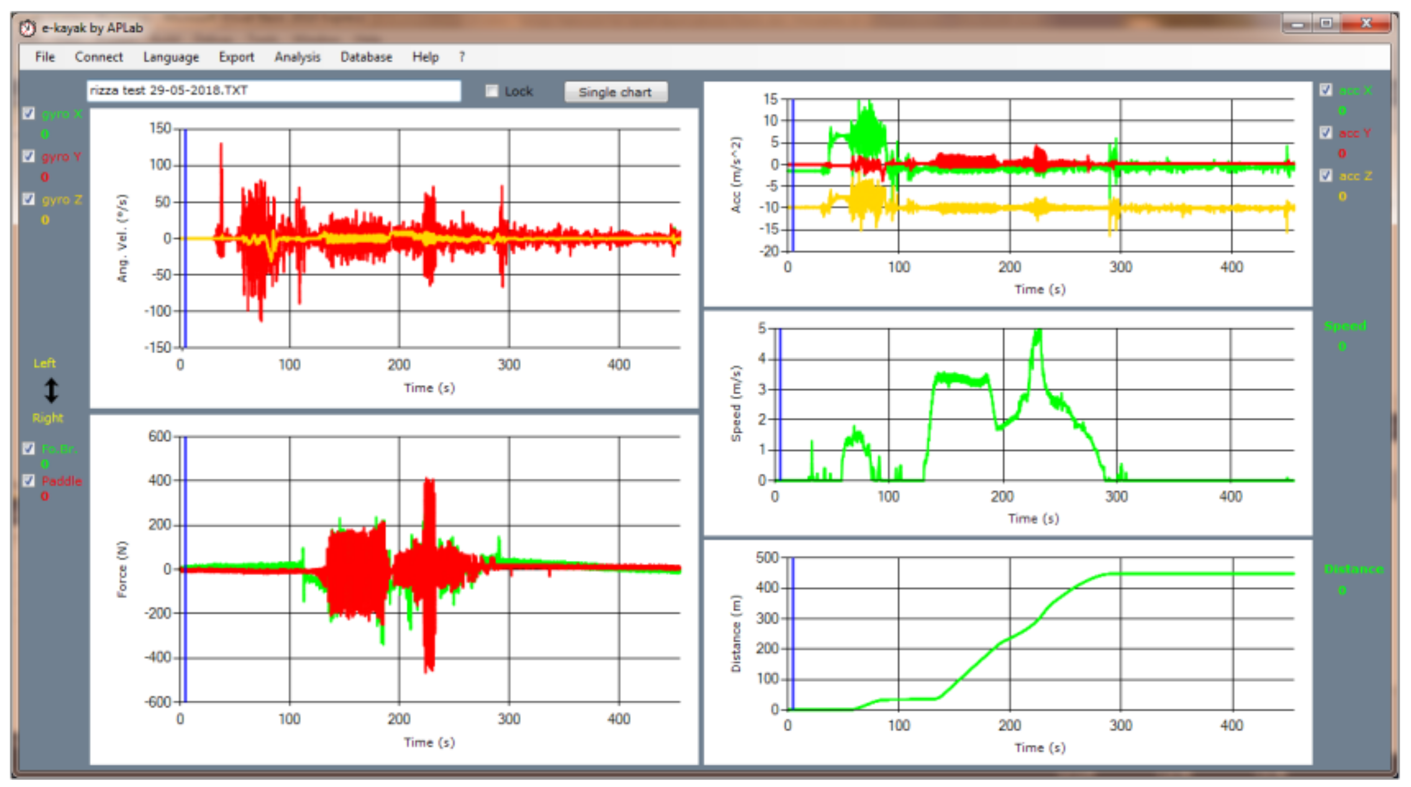The image size is (1411, 787).
Task: Click the blue cursor line in speed chart
Action: pos(780,406)
